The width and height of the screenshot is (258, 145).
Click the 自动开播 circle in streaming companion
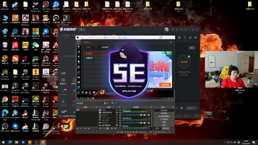click(x=184, y=62)
